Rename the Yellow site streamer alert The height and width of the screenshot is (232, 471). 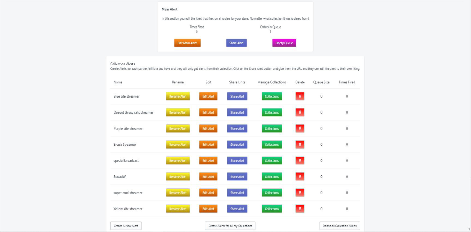click(178, 209)
